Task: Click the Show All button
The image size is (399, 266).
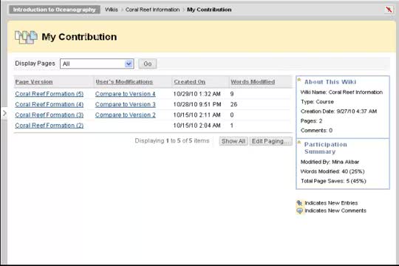Action: (x=233, y=141)
